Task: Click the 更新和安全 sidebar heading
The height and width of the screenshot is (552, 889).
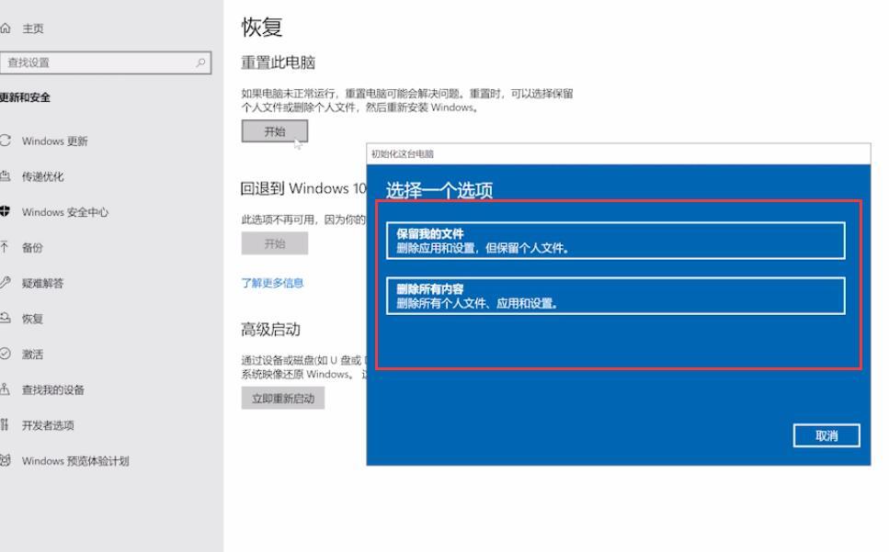Action: click(25, 97)
